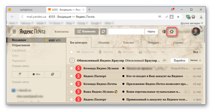The height and width of the screenshot is (111, 212).
Task: Open the user avatar in the header
Action: [196, 31]
